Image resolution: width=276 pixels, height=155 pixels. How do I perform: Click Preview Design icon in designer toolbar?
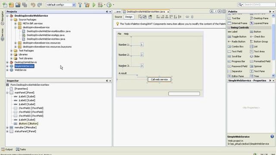tap(150, 17)
